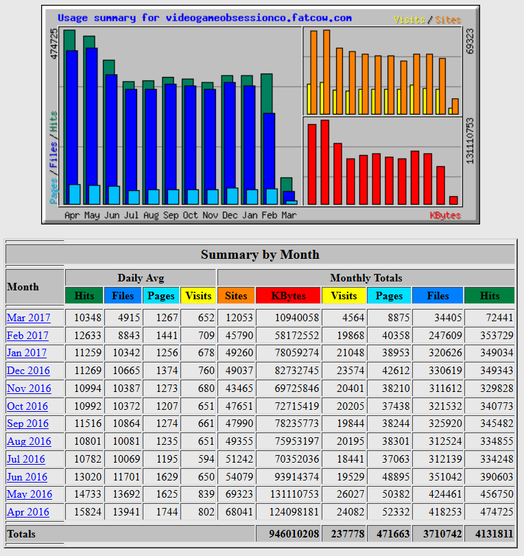Screen dimensions: 524x556
Task: Click the yellow Visits header under Monthly Totals
Action: pyautogui.click(x=344, y=296)
